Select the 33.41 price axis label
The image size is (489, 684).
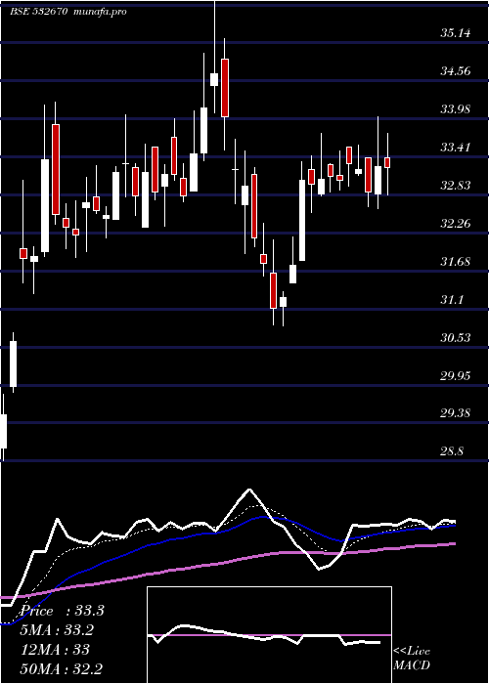click(x=456, y=147)
